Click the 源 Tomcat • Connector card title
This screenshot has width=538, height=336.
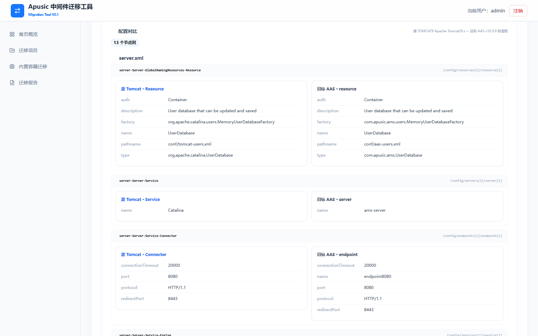tap(144, 255)
